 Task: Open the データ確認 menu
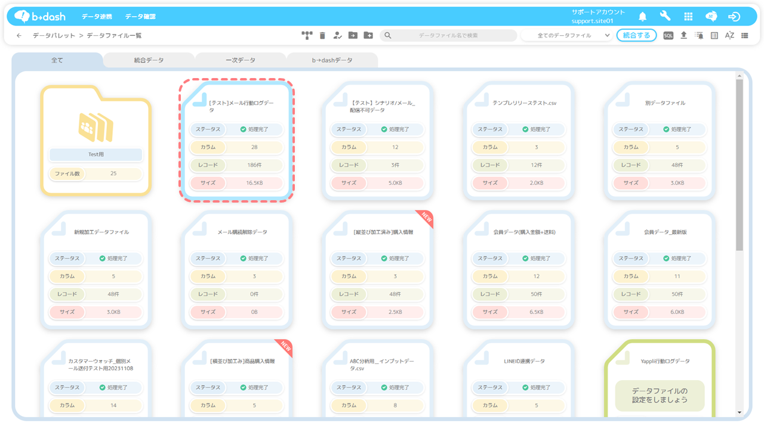coord(140,17)
